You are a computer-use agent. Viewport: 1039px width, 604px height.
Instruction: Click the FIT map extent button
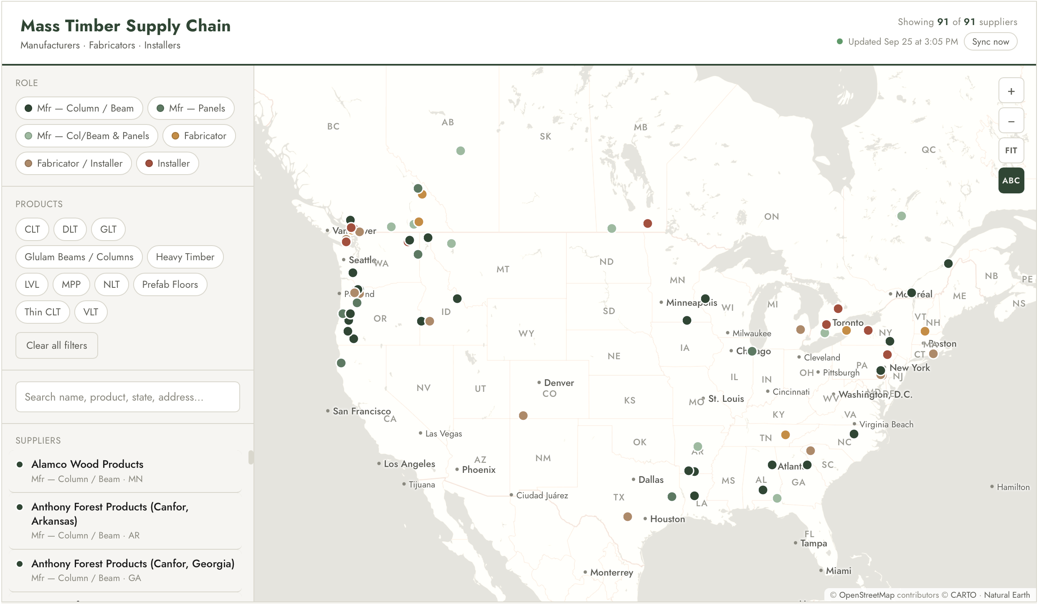[x=1011, y=151]
